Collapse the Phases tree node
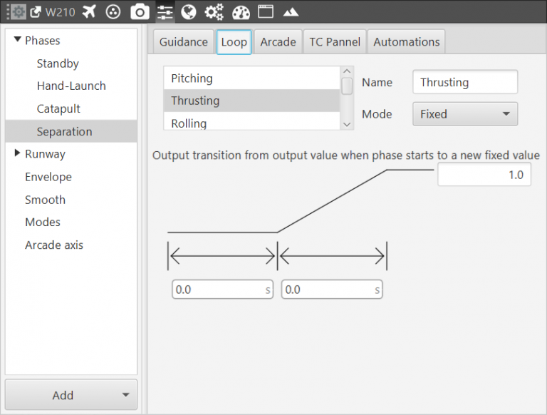The height and width of the screenshot is (415, 547). [x=17, y=39]
